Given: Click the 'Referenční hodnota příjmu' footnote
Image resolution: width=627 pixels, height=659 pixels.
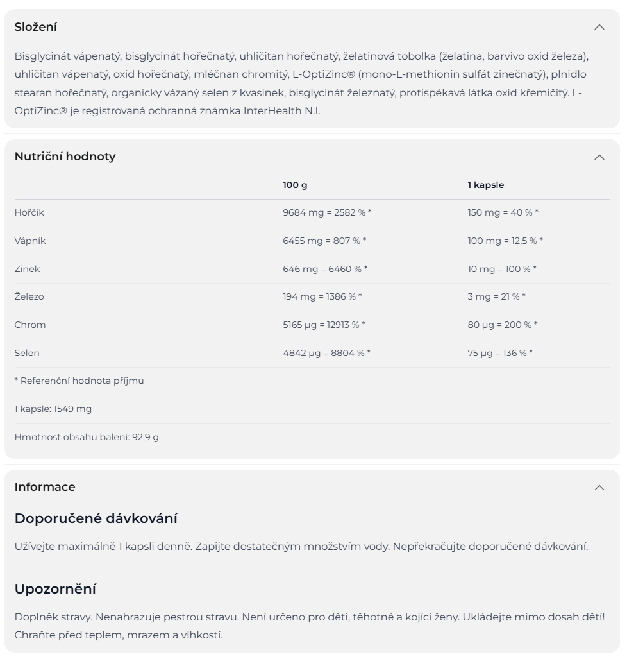Looking at the screenshot, I should pos(79,381).
